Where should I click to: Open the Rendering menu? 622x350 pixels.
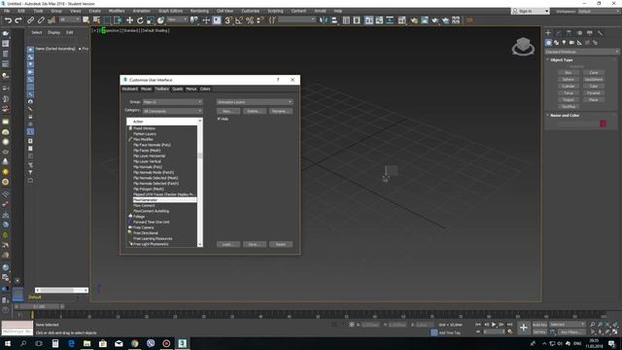[x=199, y=11]
